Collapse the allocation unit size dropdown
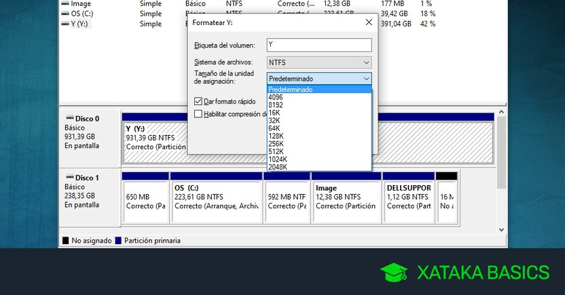 (x=365, y=79)
